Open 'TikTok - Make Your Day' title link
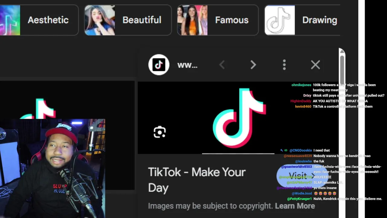The height and width of the screenshot is (218, 387). tap(197, 180)
